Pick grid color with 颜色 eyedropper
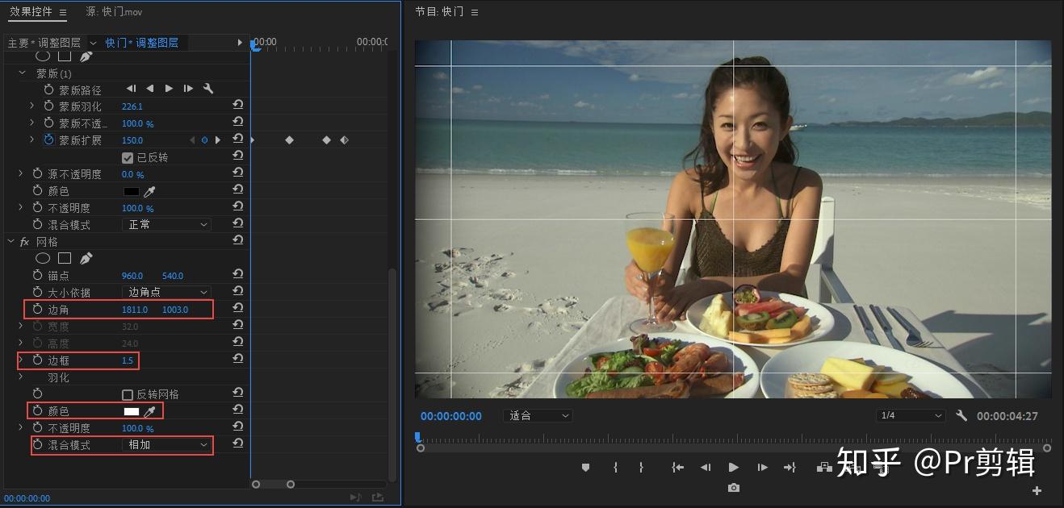 coord(149,411)
